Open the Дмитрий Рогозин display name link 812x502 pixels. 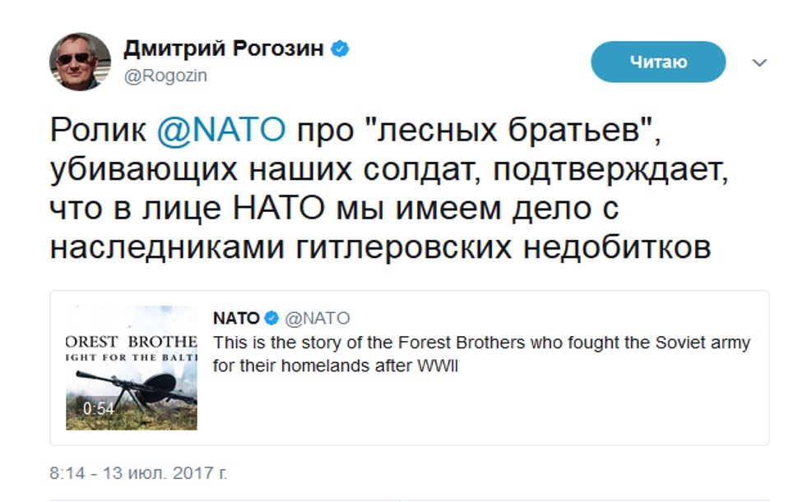225,49
